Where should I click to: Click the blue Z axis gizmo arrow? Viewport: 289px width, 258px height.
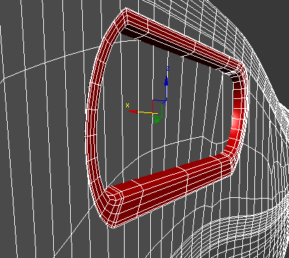166,81
